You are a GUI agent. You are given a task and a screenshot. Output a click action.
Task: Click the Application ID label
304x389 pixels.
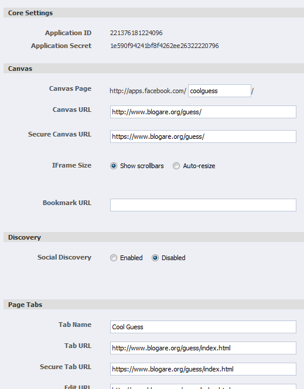pos(68,33)
